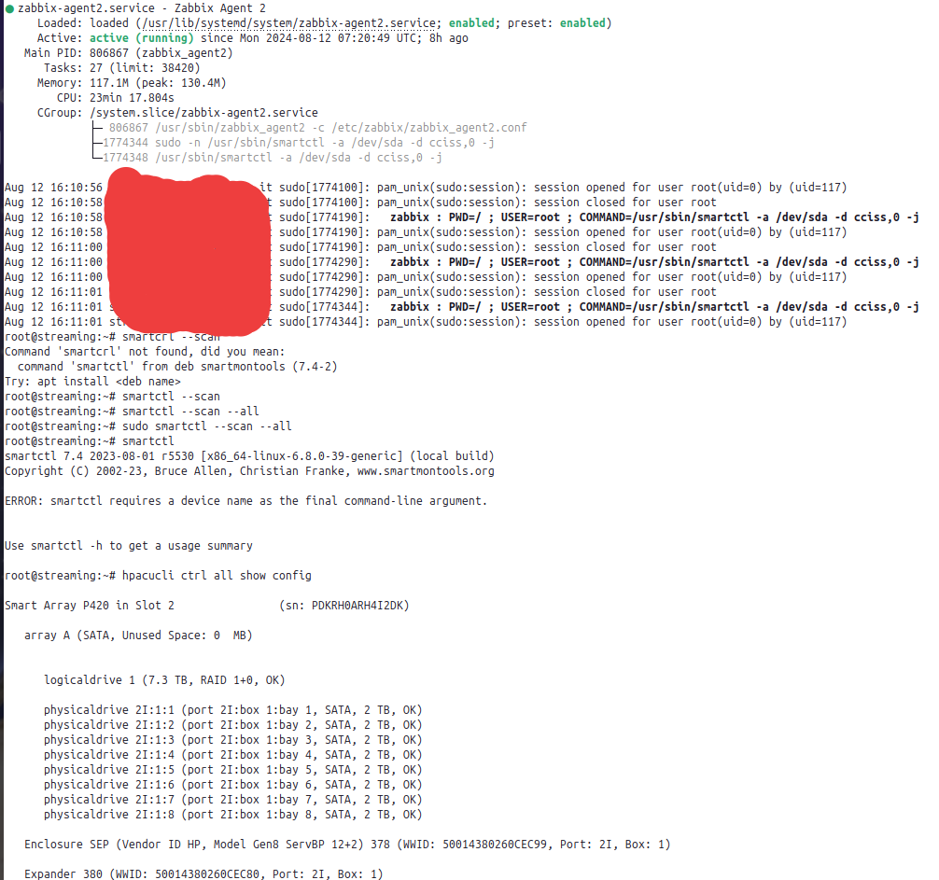The width and height of the screenshot is (939, 880).
Task: Click the Enclosure SEP WWID line
Action: (x=347, y=845)
